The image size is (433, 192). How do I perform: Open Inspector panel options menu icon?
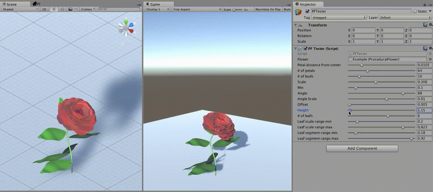pyautogui.click(x=431, y=5)
